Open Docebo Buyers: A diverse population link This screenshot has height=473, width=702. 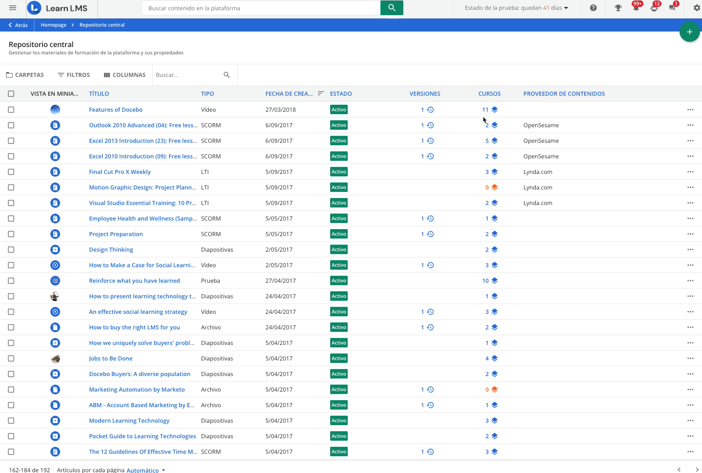tap(139, 374)
